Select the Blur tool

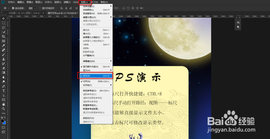point(4,77)
